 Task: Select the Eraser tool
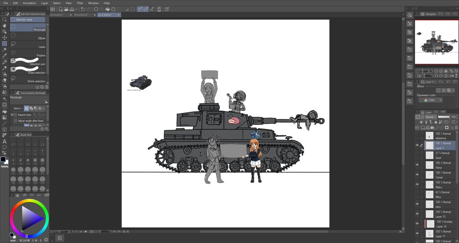point(5,80)
